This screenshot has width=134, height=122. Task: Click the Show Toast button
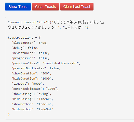click(18, 7)
